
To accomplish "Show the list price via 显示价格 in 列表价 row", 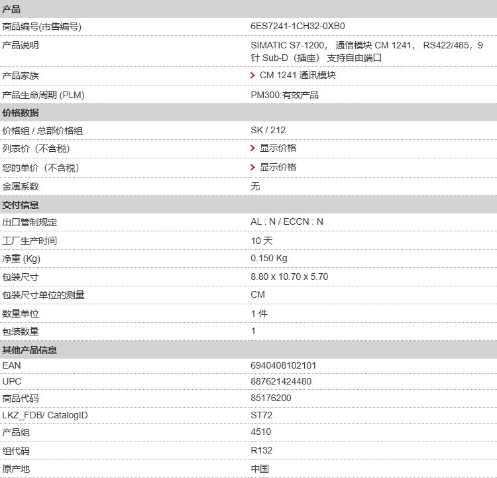I will tap(278, 148).
